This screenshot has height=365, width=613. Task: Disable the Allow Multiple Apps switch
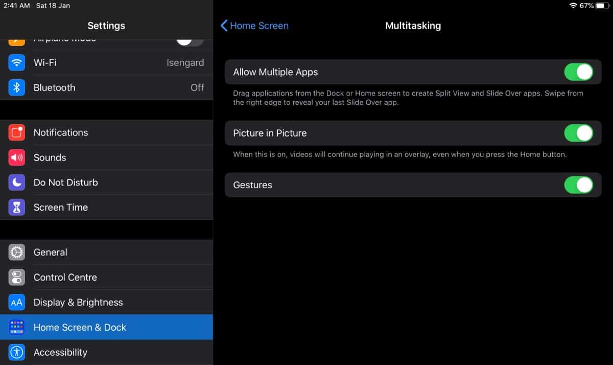(x=578, y=72)
